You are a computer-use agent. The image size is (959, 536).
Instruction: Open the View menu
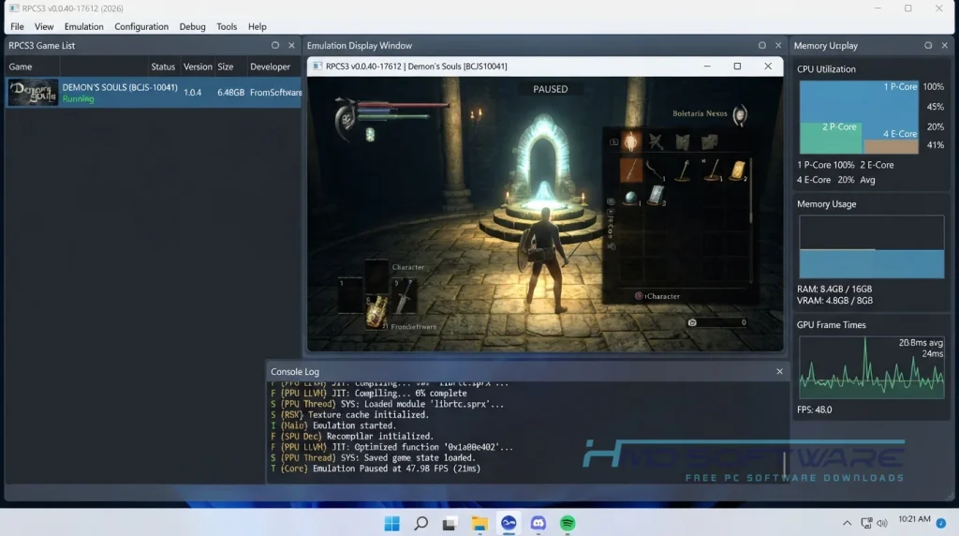coord(43,26)
